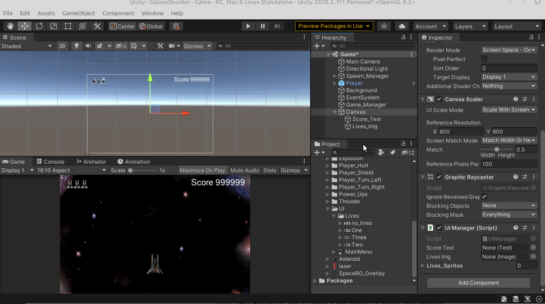This screenshot has height=304, width=545.
Task: Open the GameObject menu
Action: point(78,13)
